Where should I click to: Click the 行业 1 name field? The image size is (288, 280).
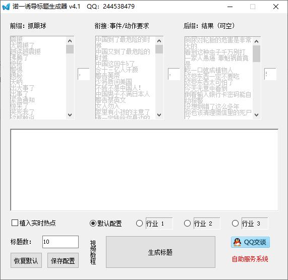click(x=159, y=223)
